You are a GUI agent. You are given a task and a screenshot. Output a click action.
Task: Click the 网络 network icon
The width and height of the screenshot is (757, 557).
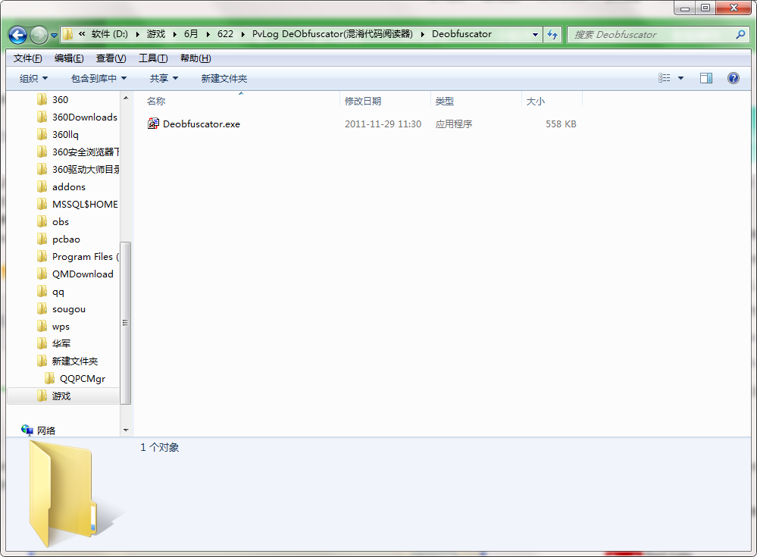[27, 430]
